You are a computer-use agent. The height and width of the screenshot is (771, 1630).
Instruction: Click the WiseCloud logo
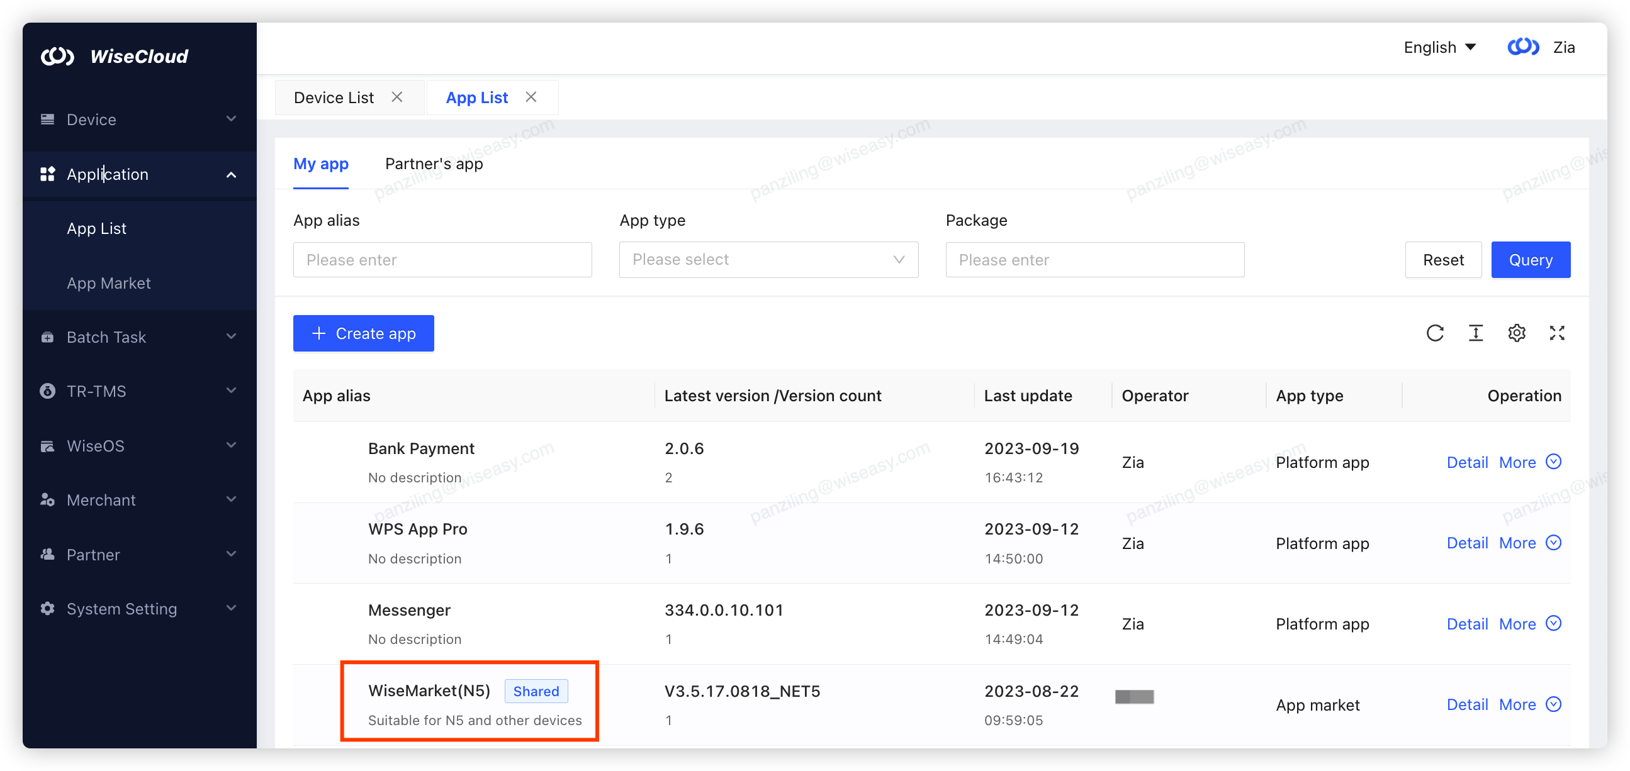(x=114, y=57)
